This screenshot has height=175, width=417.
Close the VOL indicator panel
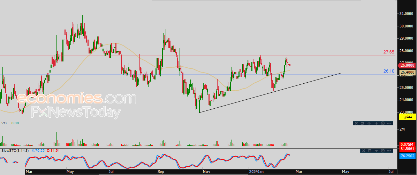pos(357,123)
